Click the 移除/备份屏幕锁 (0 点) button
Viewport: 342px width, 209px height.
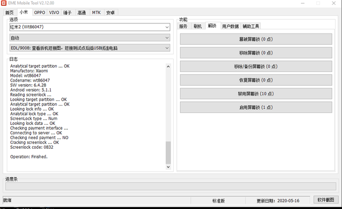[x=256, y=67]
